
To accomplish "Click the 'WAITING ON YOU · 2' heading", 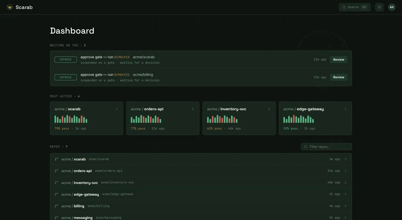I will tap(68, 45).
